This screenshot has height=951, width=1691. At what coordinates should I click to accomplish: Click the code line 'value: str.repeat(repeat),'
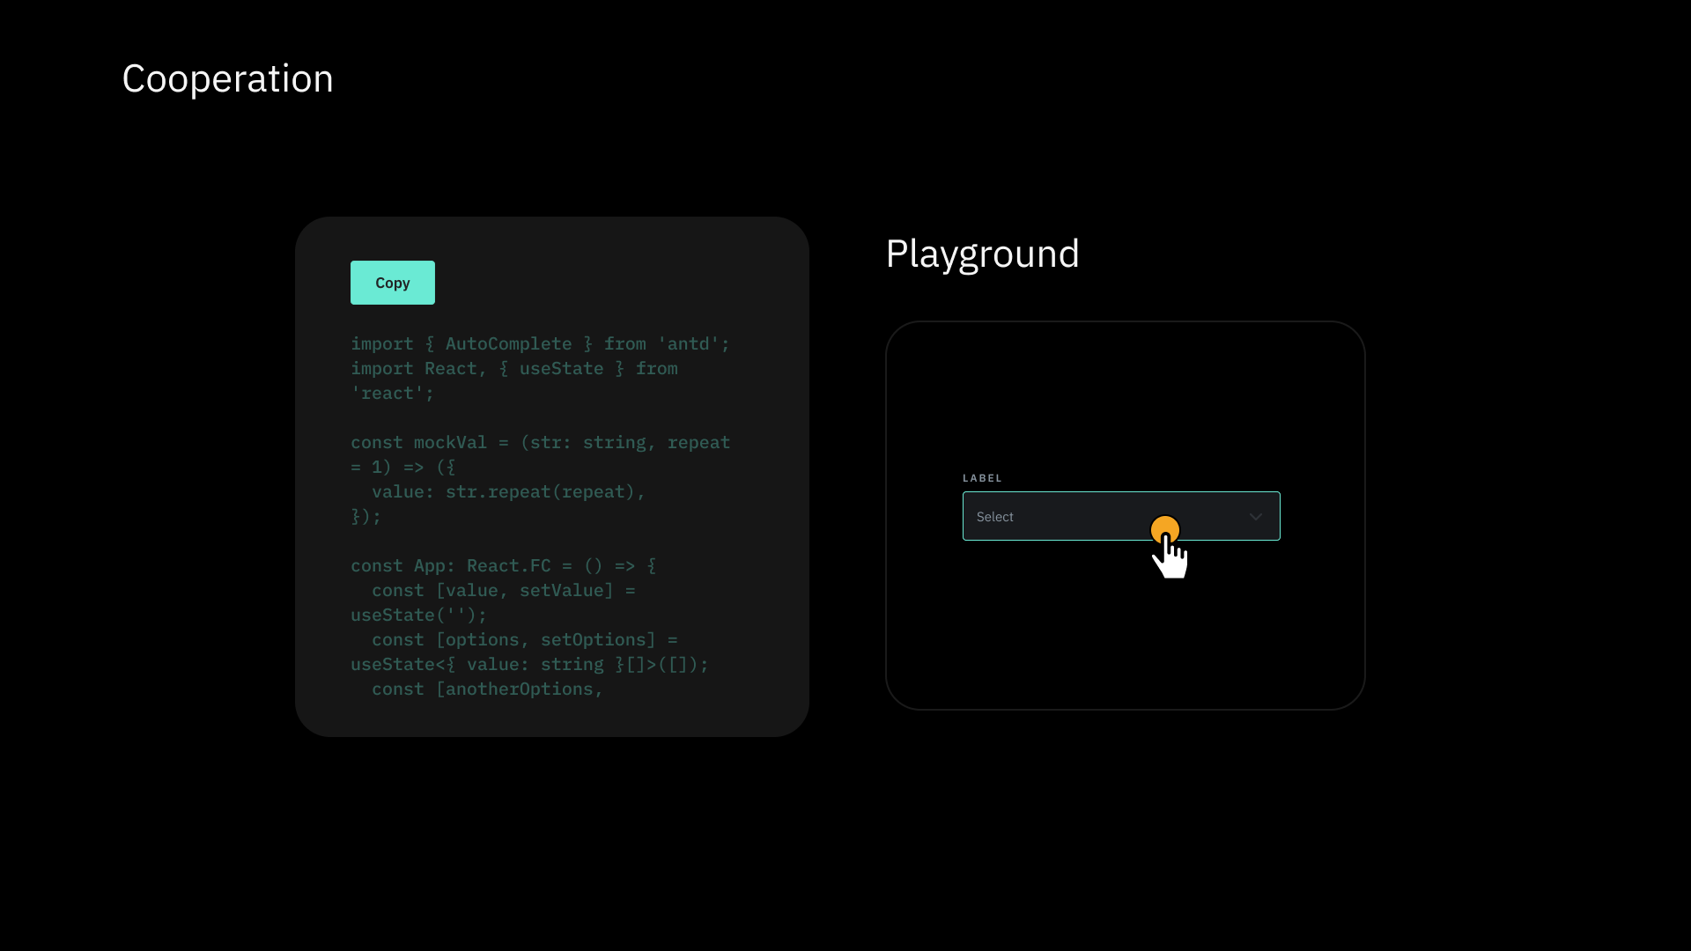[x=508, y=492]
